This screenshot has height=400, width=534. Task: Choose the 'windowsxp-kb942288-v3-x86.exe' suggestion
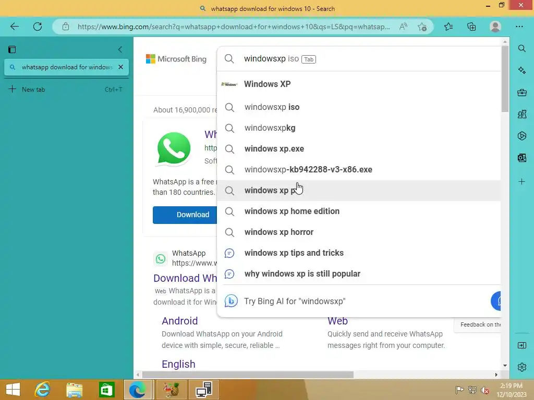pyautogui.click(x=359, y=169)
